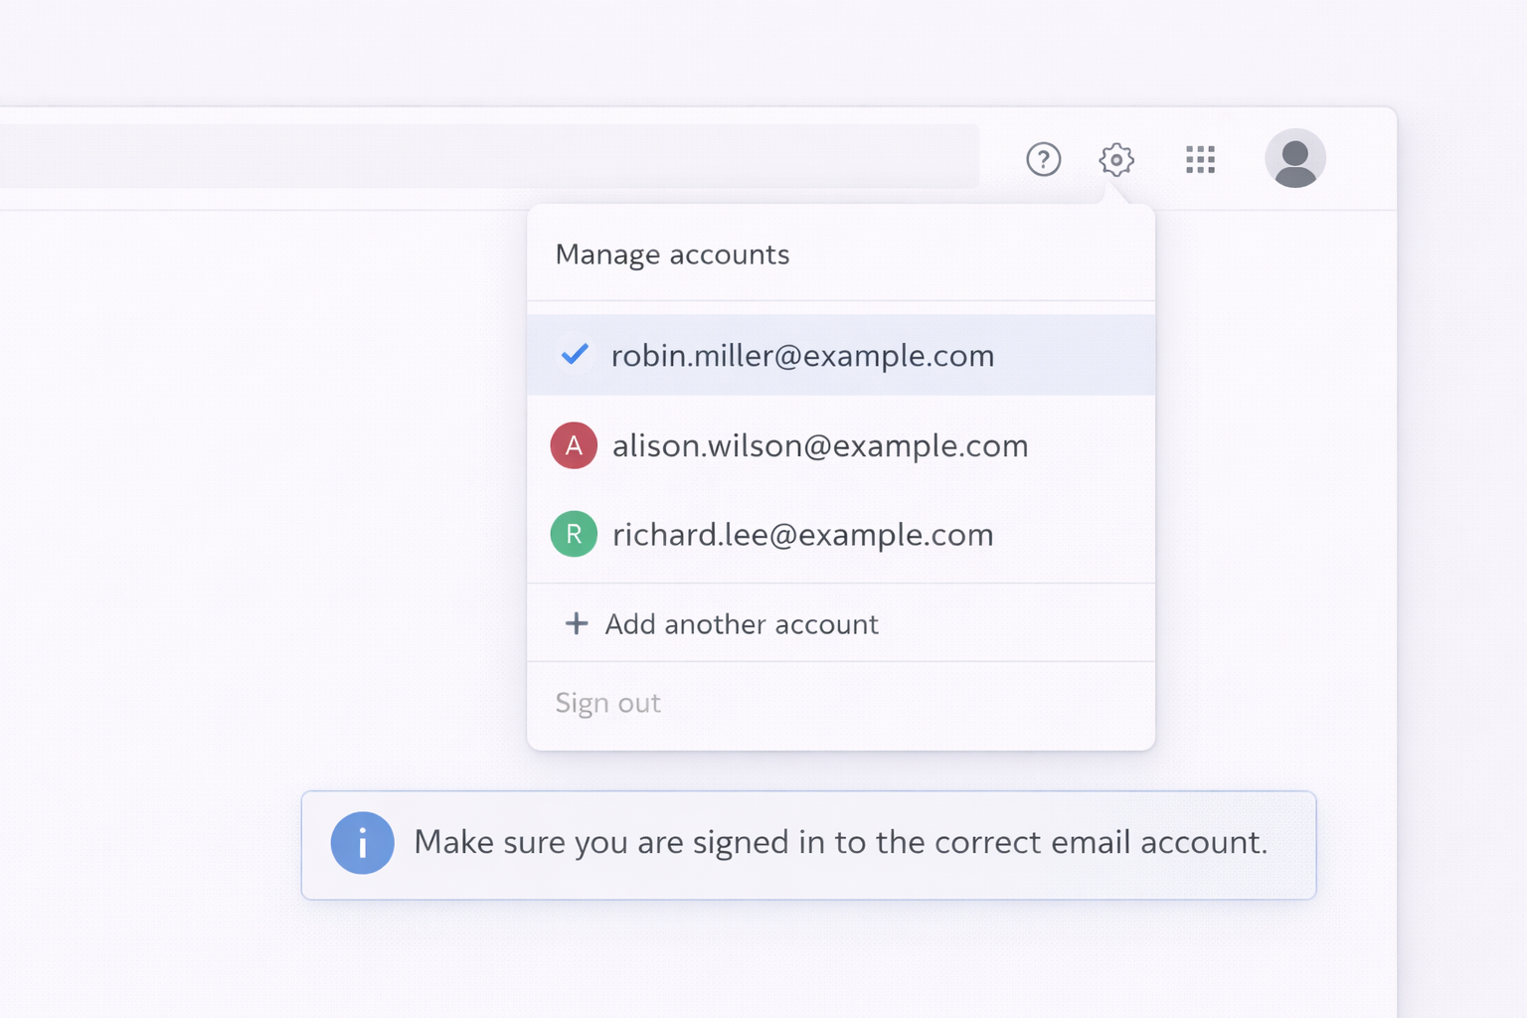Open the help question mark icon
Image resolution: width=1527 pixels, height=1018 pixels.
(1043, 159)
